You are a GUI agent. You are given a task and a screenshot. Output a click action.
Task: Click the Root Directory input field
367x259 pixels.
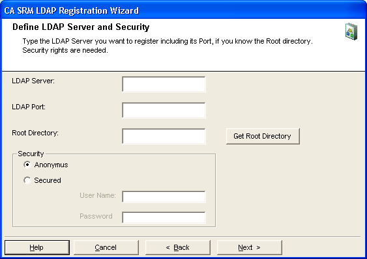pyautogui.click(x=164, y=136)
